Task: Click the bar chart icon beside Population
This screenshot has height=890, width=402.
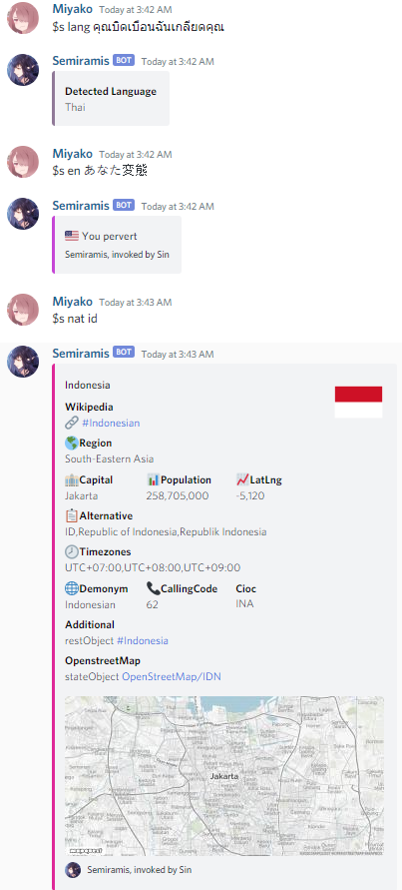Action: point(153,479)
